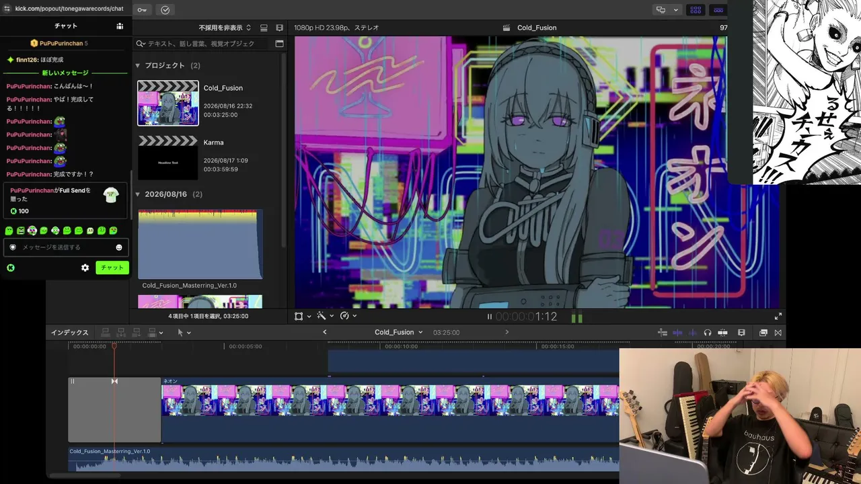Toggle timeline snapping
The width and height of the screenshot is (861, 484).
tap(722, 333)
